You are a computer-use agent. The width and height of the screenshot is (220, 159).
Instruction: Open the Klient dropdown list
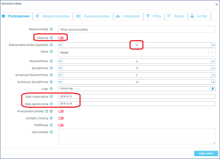pos(211,52)
